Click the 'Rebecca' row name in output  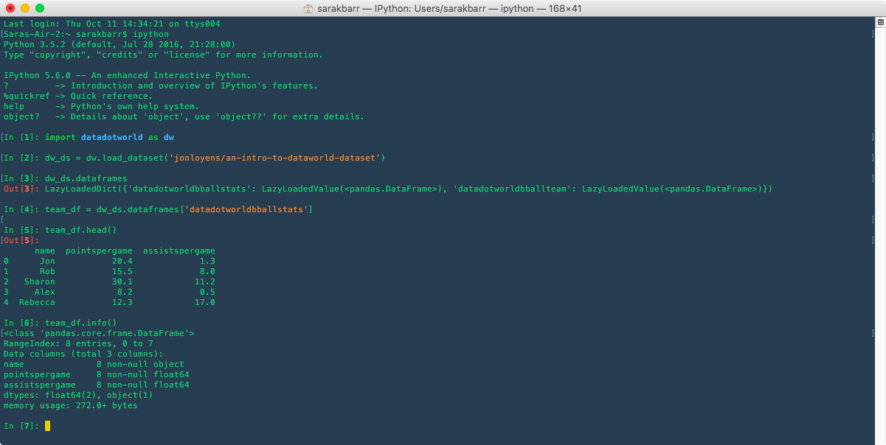pyautogui.click(x=37, y=302)
